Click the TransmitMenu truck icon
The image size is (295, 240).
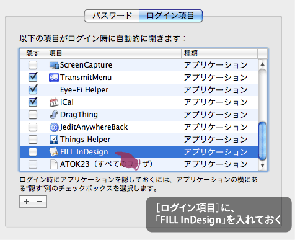click(54, 78)
